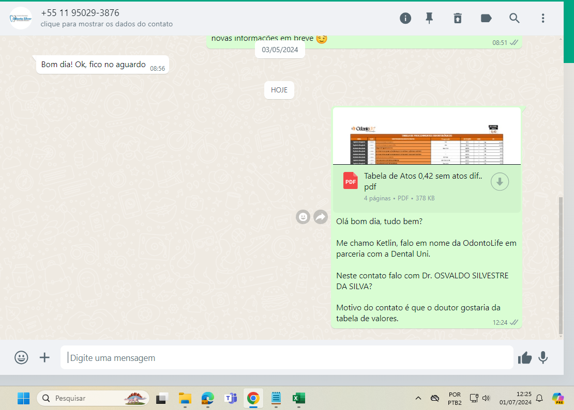Switch to Google Chrome on the taskbar
Screen dimensions: 574x410
click(x=253, y=398)
